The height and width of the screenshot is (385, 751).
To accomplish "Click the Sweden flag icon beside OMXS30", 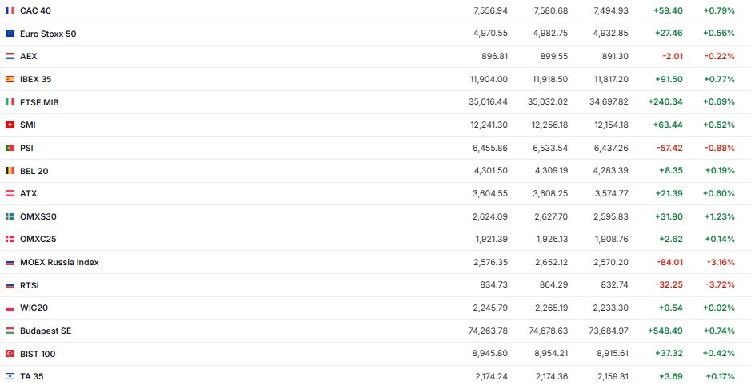I will coord(10,216).
